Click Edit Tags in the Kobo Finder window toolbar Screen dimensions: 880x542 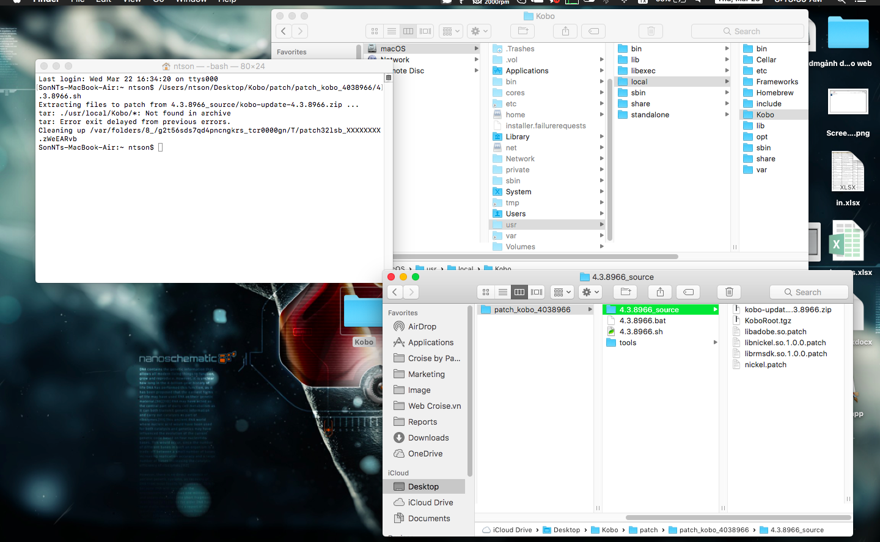(x=593, y=31)
